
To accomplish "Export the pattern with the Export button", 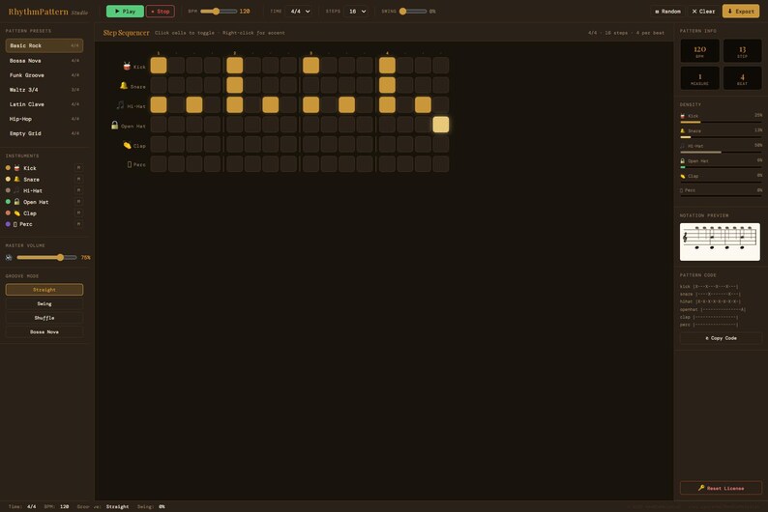I will coord(741,12).
